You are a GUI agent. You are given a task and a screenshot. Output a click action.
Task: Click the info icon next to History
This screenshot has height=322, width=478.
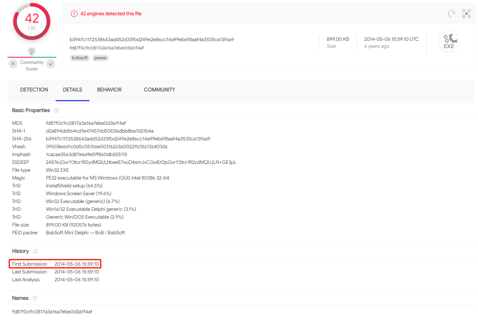pos(35,251)
